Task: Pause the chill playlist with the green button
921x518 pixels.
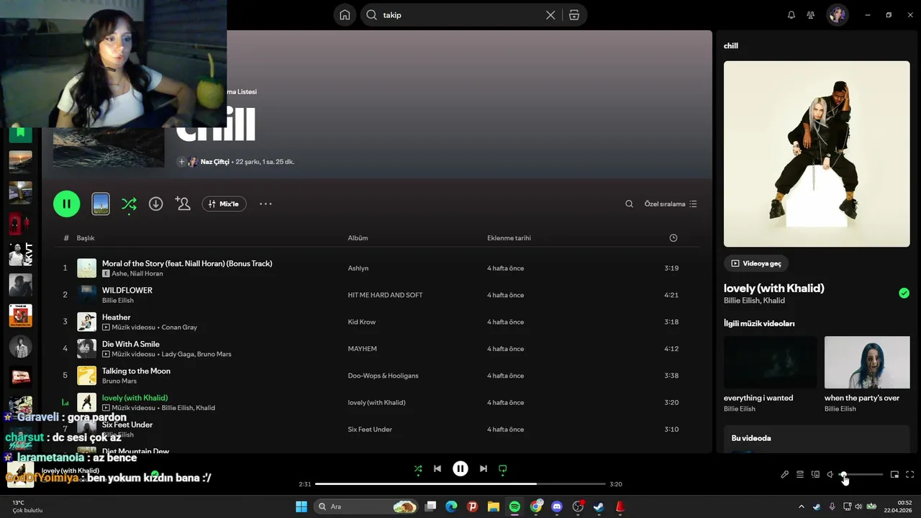Action: [66, 204]
